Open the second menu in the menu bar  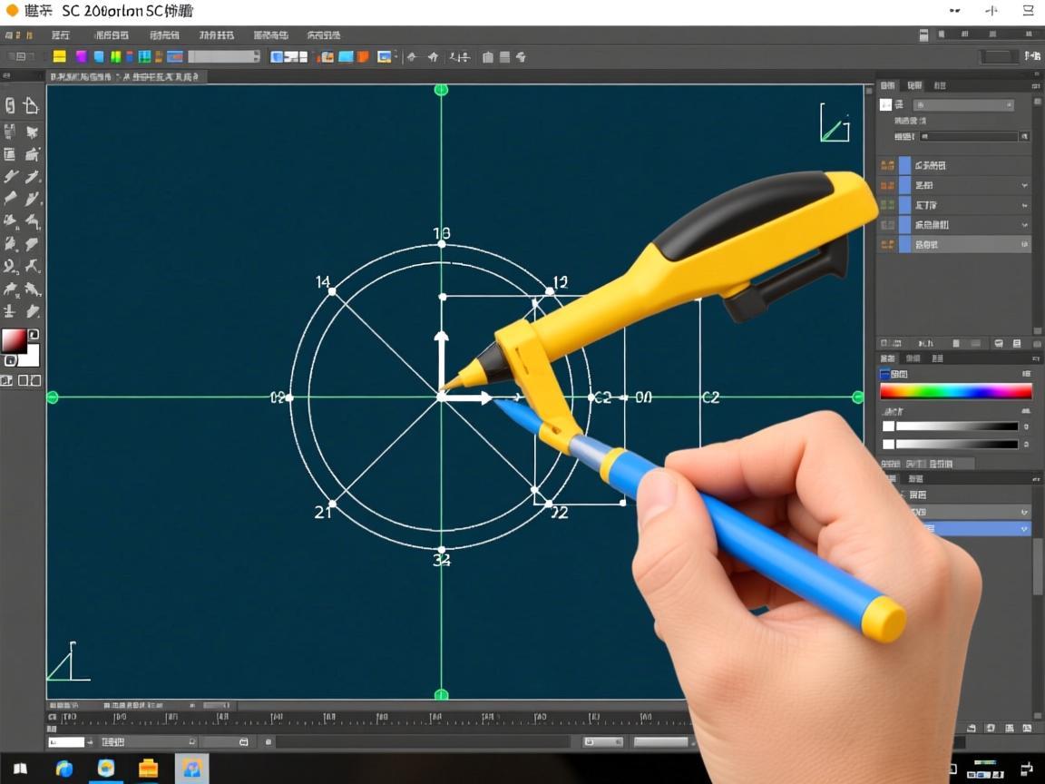(x=112, y=35)
